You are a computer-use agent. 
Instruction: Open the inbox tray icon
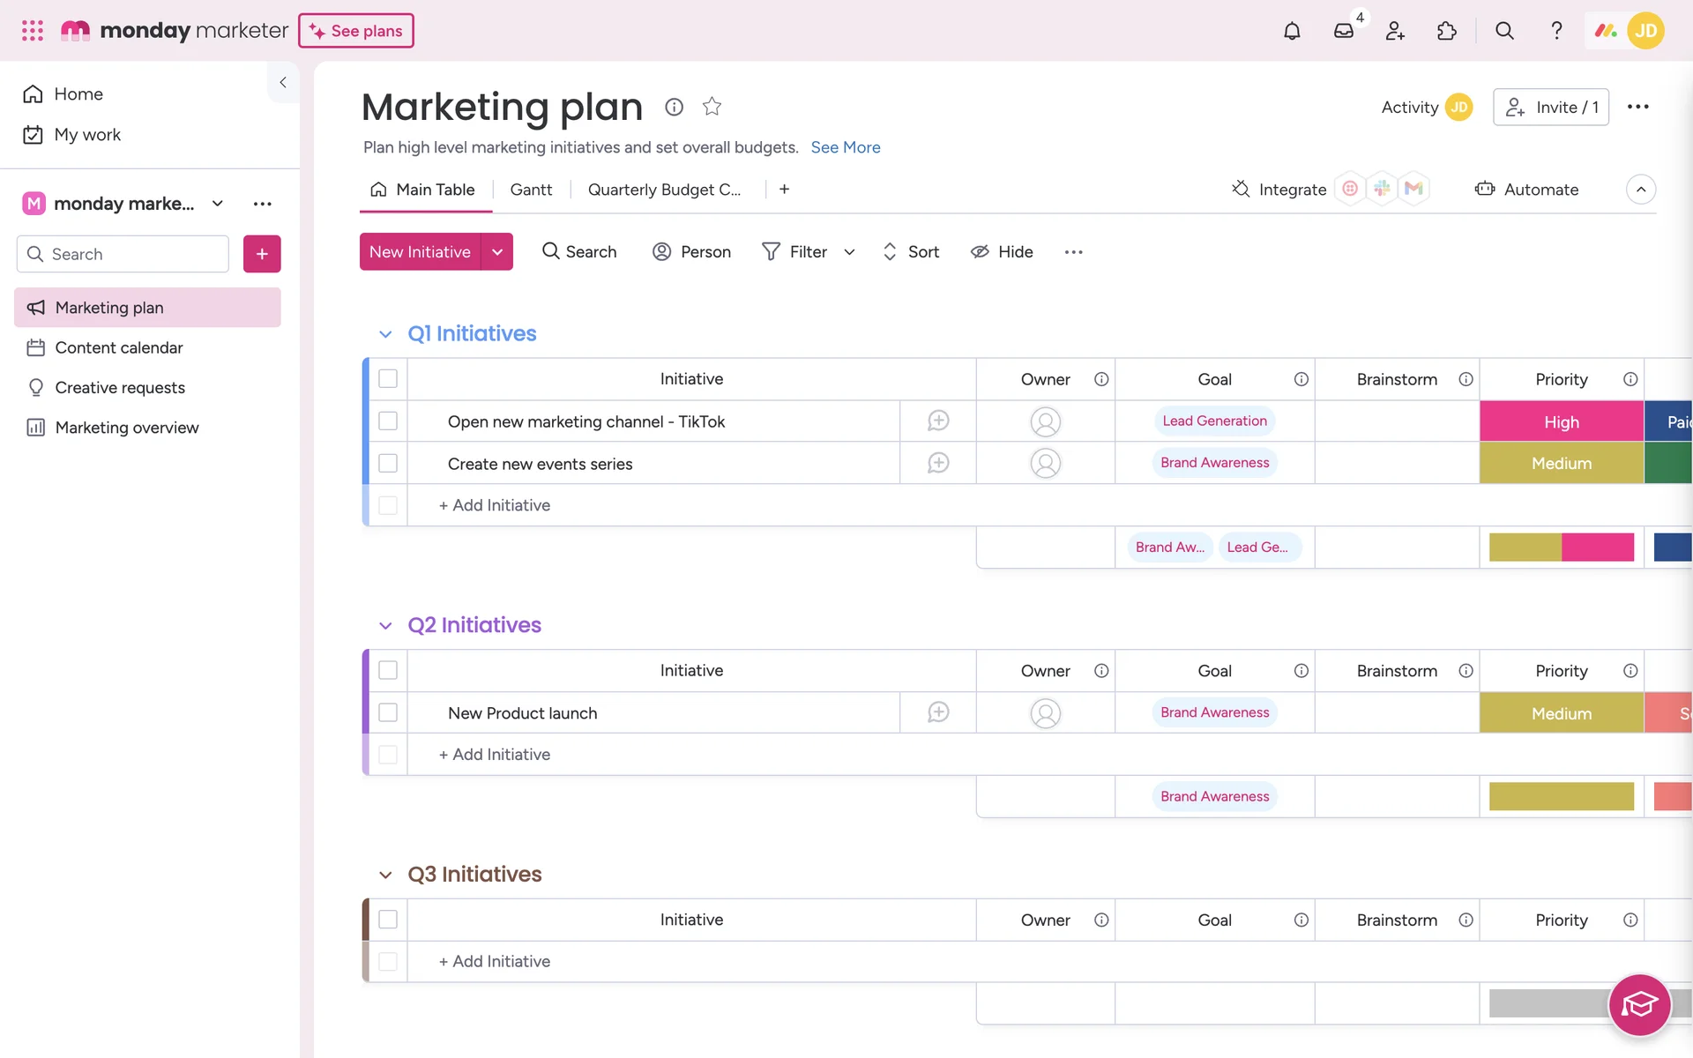tap(1343, 31)
